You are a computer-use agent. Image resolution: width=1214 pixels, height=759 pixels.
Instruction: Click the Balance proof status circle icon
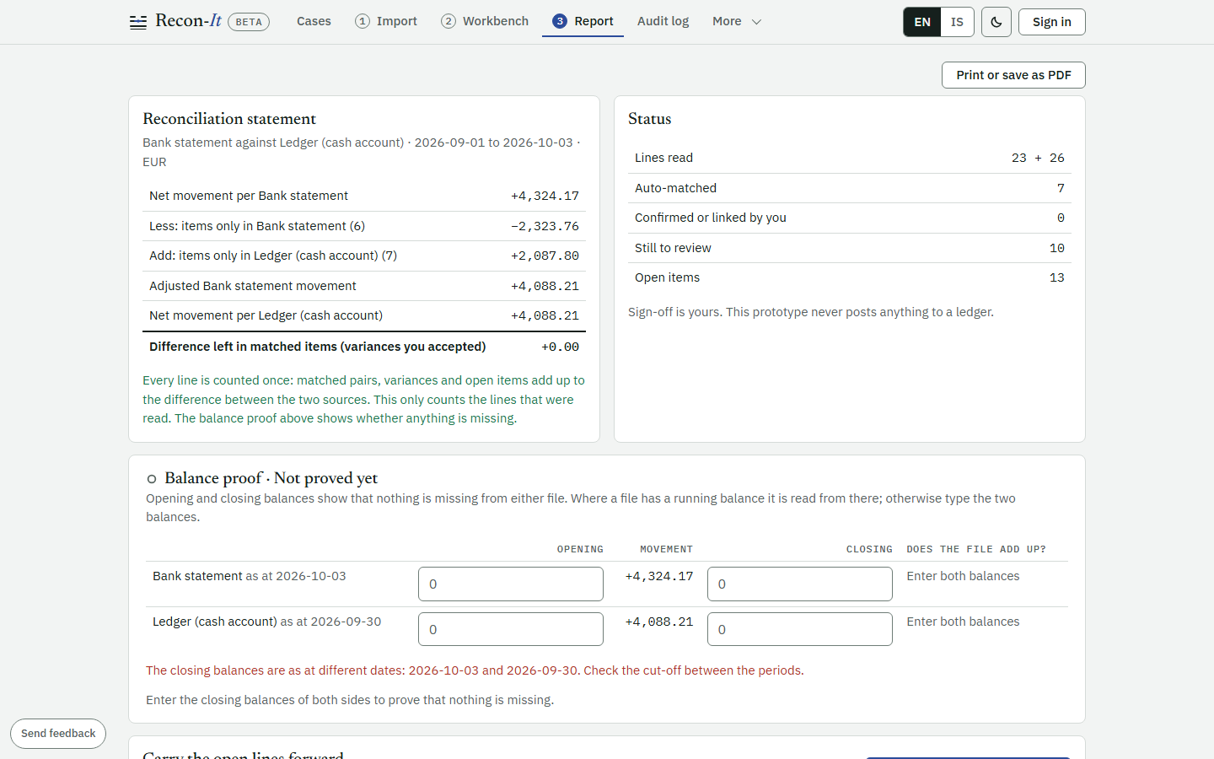click(152, 479)
